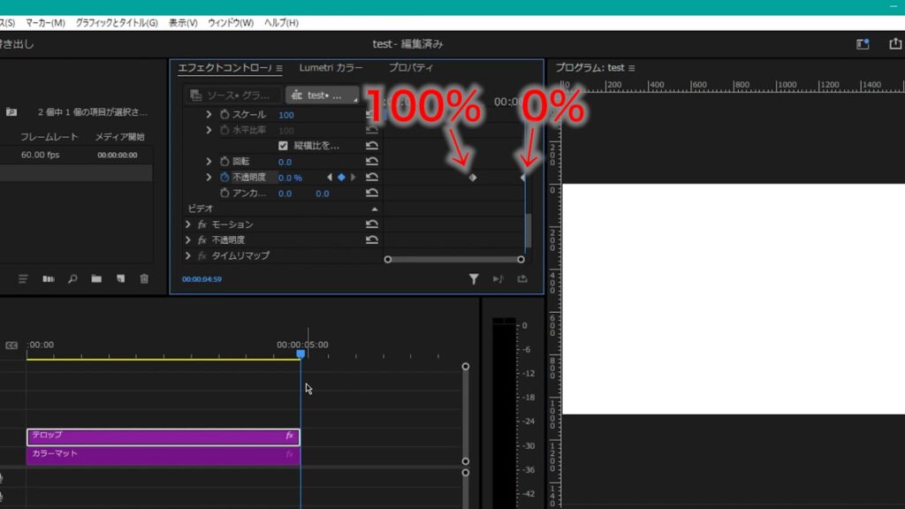
Task: Uncheck the 縦横比を固定 checkbox
Action: click(283, 146)
